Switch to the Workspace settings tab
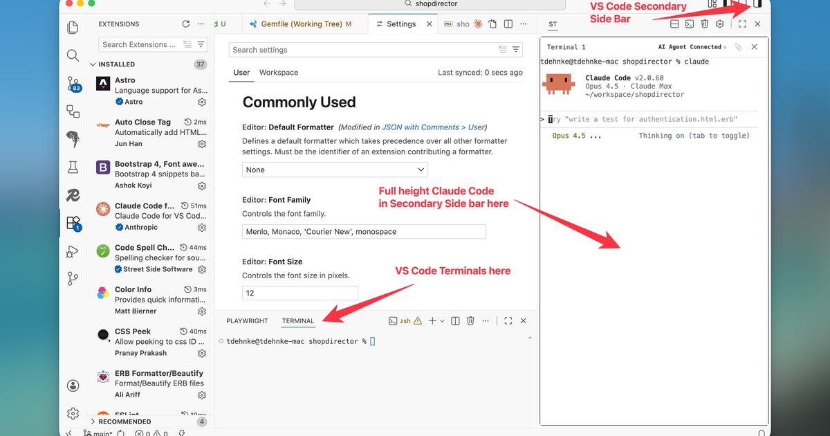 click(x=279, y=73)
